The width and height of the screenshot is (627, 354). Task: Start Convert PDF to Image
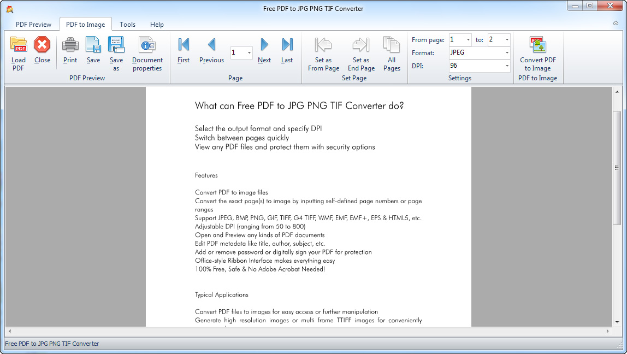tap(538, 44)
